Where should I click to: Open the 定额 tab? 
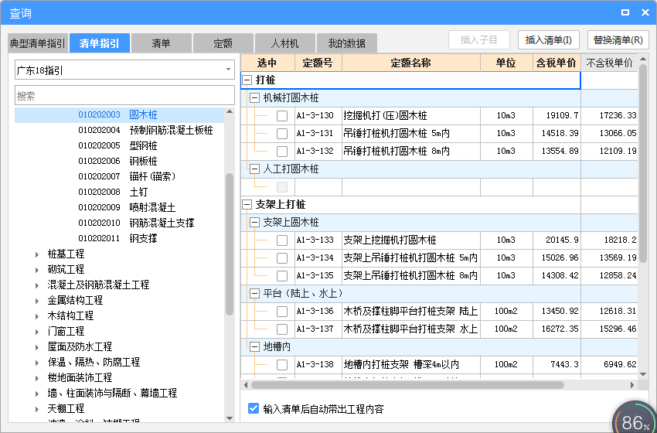[x=223, y=43]
